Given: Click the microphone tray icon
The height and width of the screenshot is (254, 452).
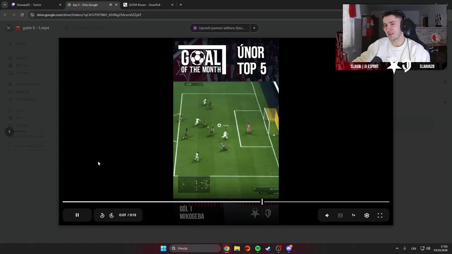Looking at the screenshot, I should point(405,248).
